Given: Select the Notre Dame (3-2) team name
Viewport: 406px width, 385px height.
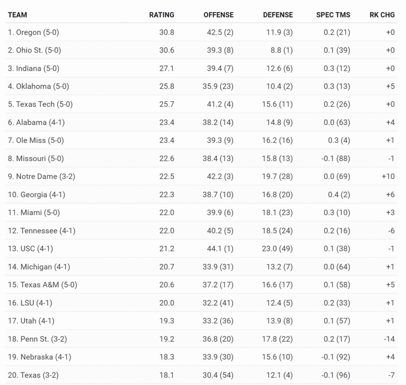Looking at the screenshot, I should coord(41,177).
